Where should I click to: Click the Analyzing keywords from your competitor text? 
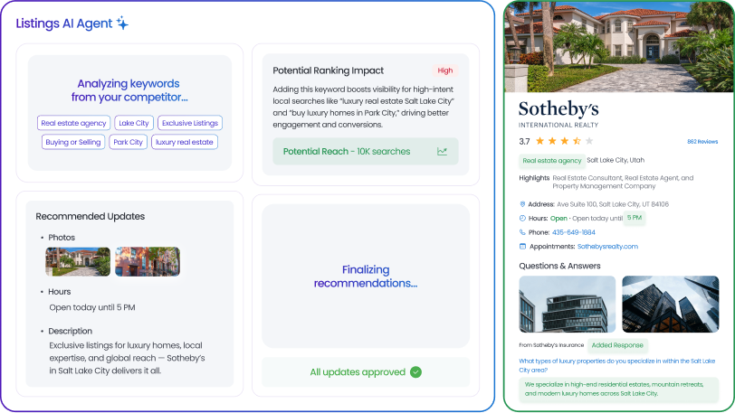point(129,89)
